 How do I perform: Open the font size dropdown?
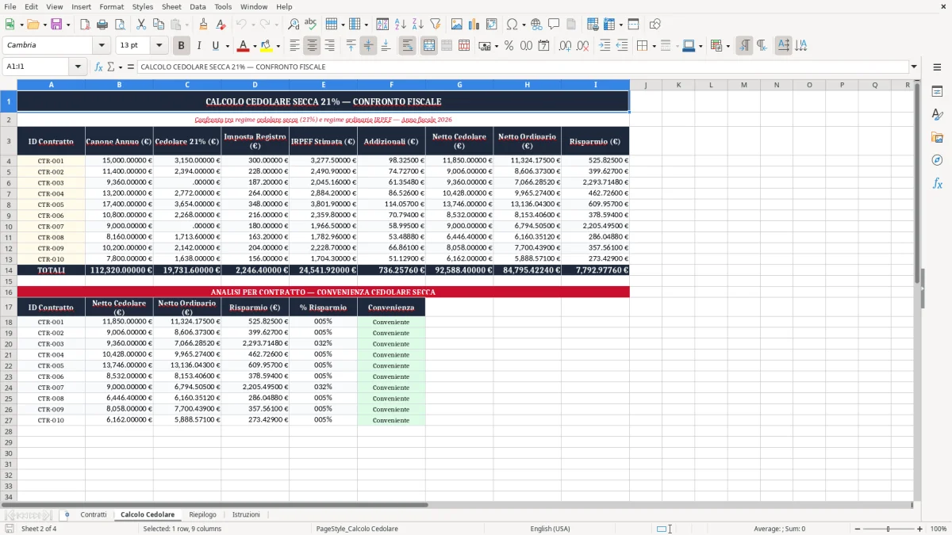click(x=159, y=46)
